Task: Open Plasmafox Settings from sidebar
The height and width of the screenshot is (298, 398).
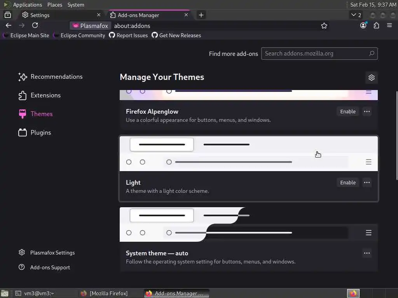Action: click(47, 253)
